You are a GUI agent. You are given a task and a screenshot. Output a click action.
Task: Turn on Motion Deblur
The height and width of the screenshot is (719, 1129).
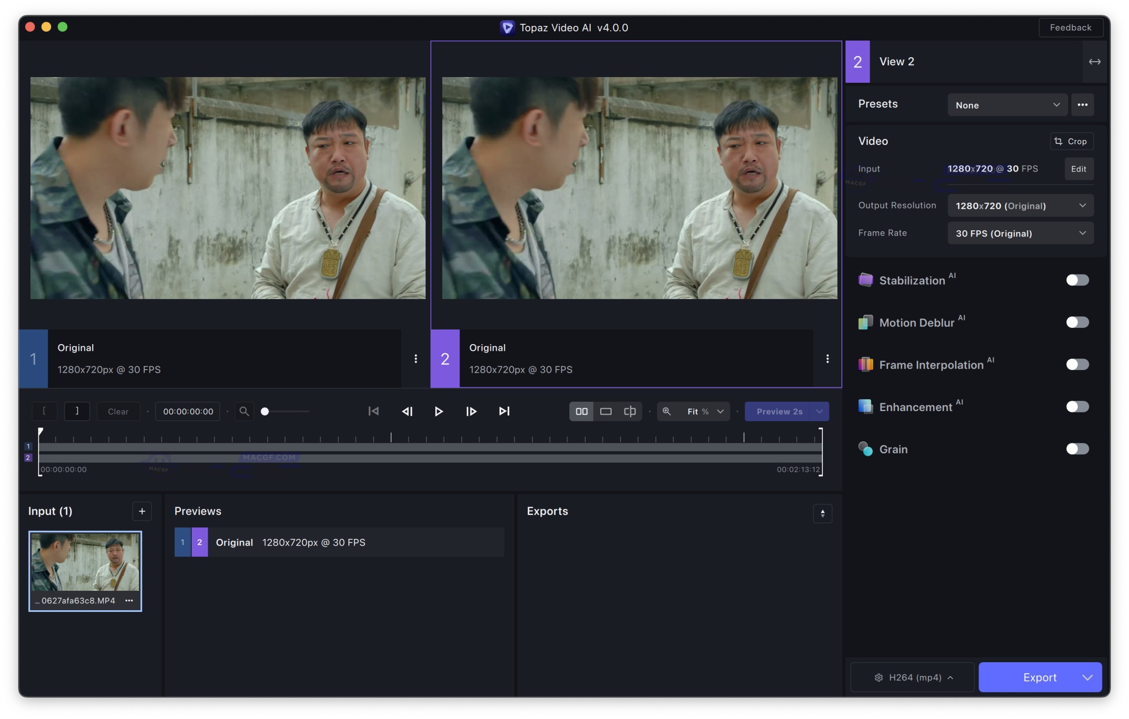1077,322
